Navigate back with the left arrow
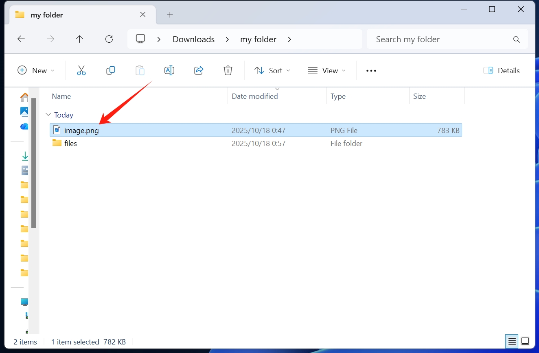This screenshot has height=353, width=539. tap(21, 39)
